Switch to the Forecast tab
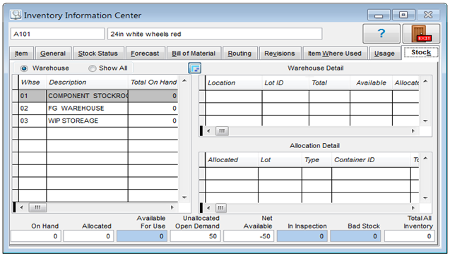This screenshot has width=450, height=256. point(146,54)
